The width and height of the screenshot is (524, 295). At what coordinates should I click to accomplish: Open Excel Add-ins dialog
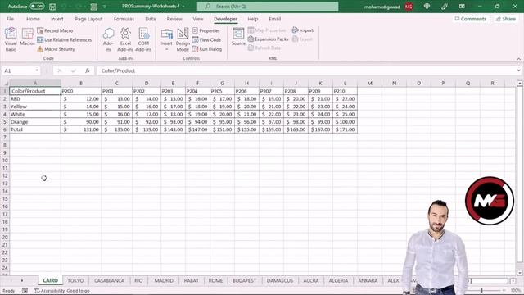pyautogui.click(x=125, y=39)
